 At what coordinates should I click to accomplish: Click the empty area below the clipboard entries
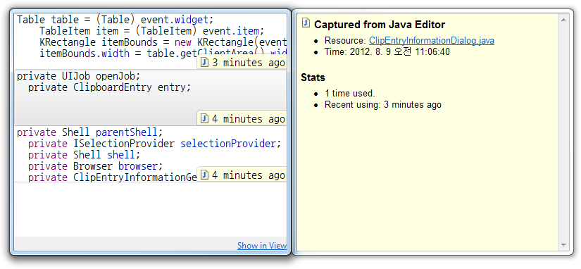pos(150,209)
